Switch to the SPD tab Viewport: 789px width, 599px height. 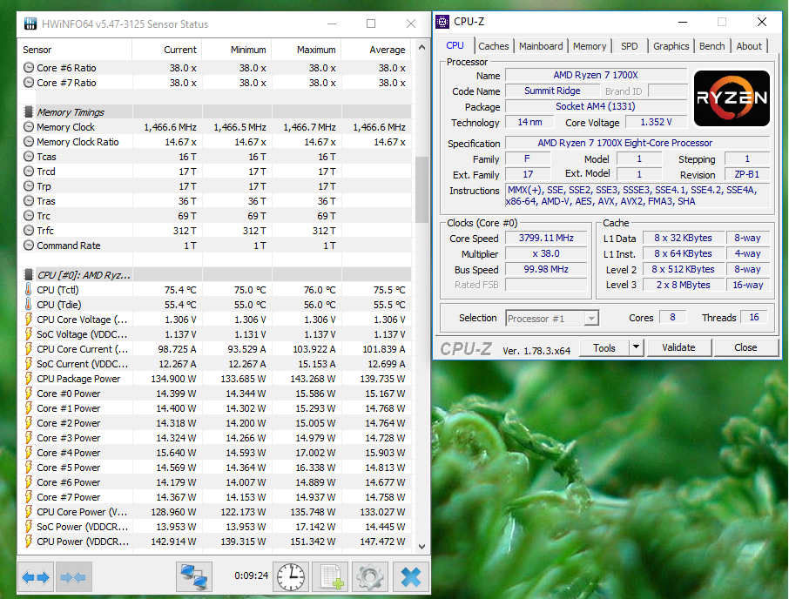pos(629,46)
